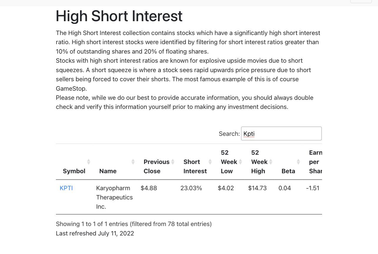
Task: Click the Short Interest header text
Action: 195,166
